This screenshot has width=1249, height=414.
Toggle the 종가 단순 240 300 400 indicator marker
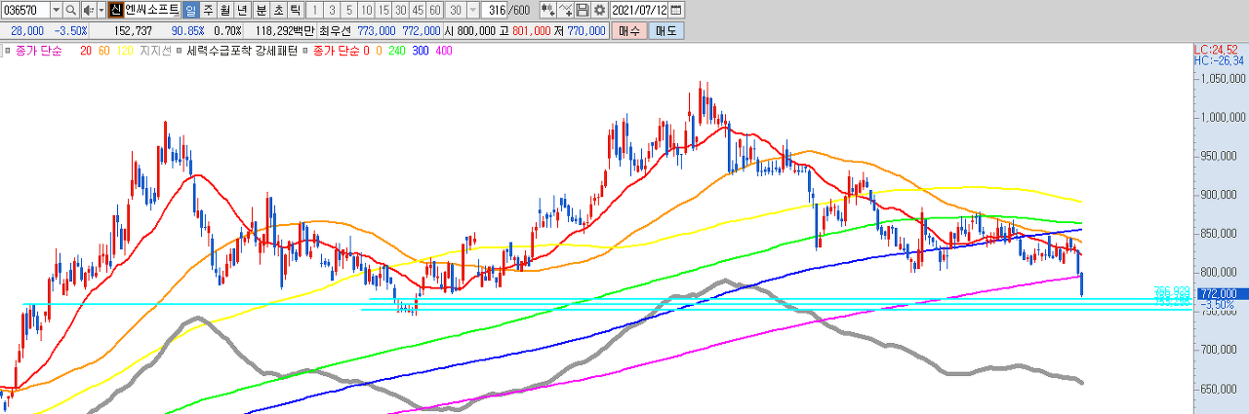pyautogui.click(x=306, y=50)
